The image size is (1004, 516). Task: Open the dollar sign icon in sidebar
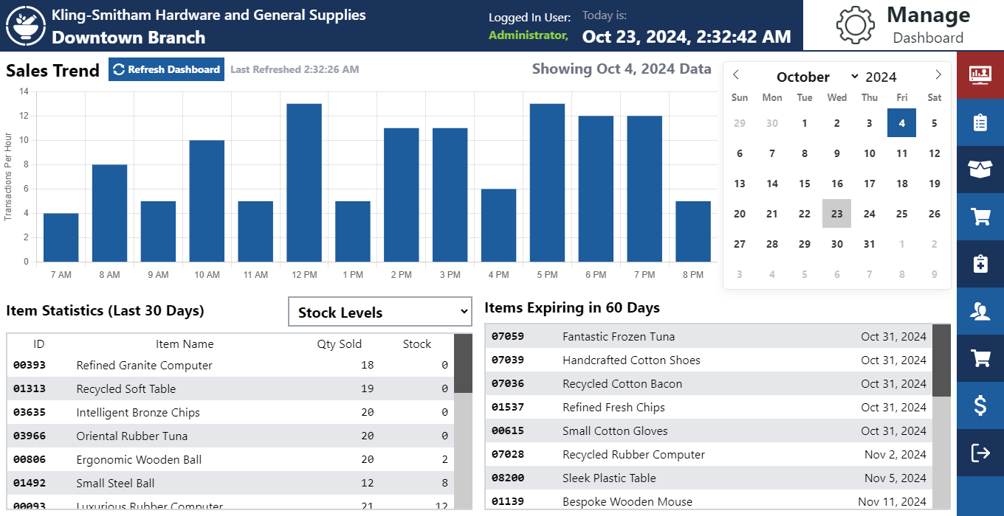[x=980, y=405]
